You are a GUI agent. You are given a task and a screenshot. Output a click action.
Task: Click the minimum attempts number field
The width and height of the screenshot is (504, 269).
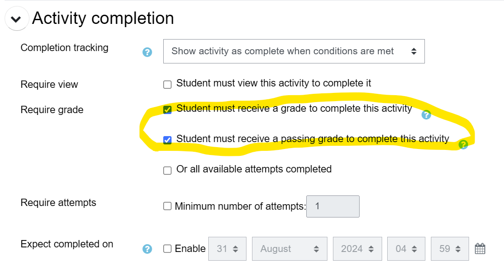point(332,206)
